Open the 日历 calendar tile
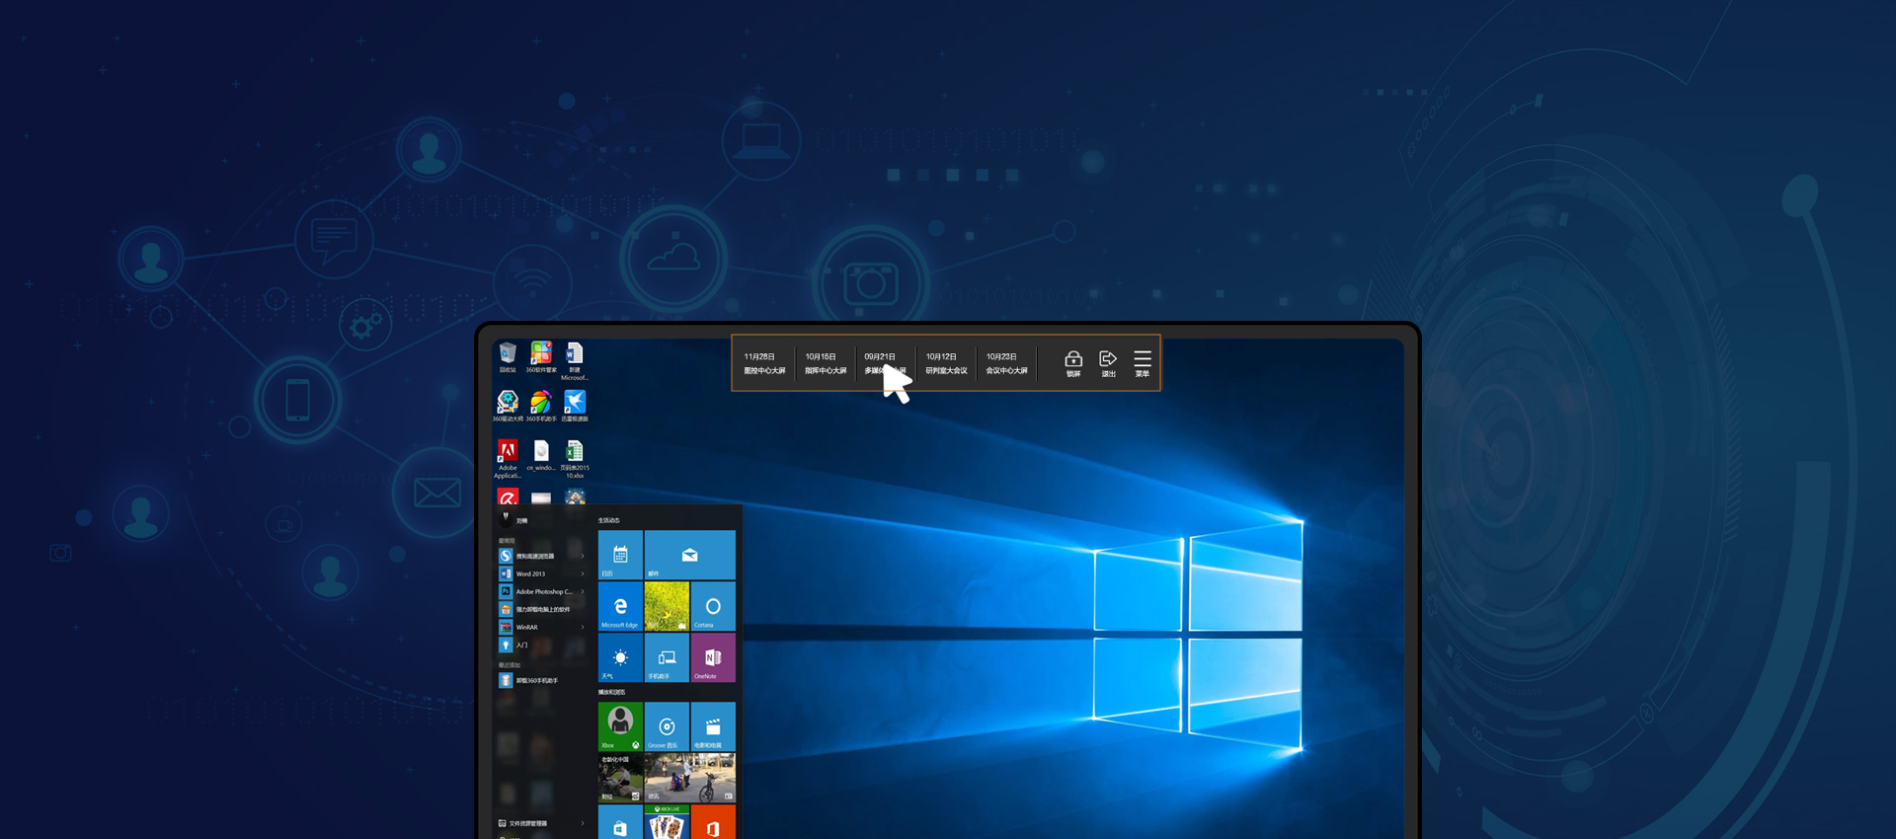1896x839 pixels. tap(620, 555)
